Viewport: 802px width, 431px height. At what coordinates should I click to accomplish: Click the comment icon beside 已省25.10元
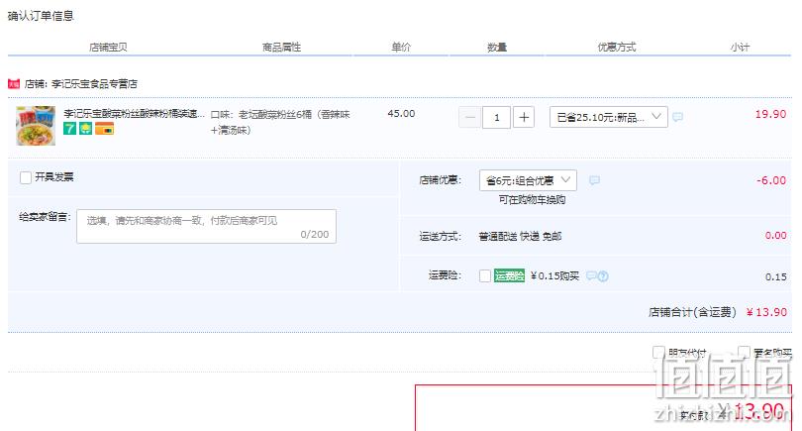pos(677,117)
